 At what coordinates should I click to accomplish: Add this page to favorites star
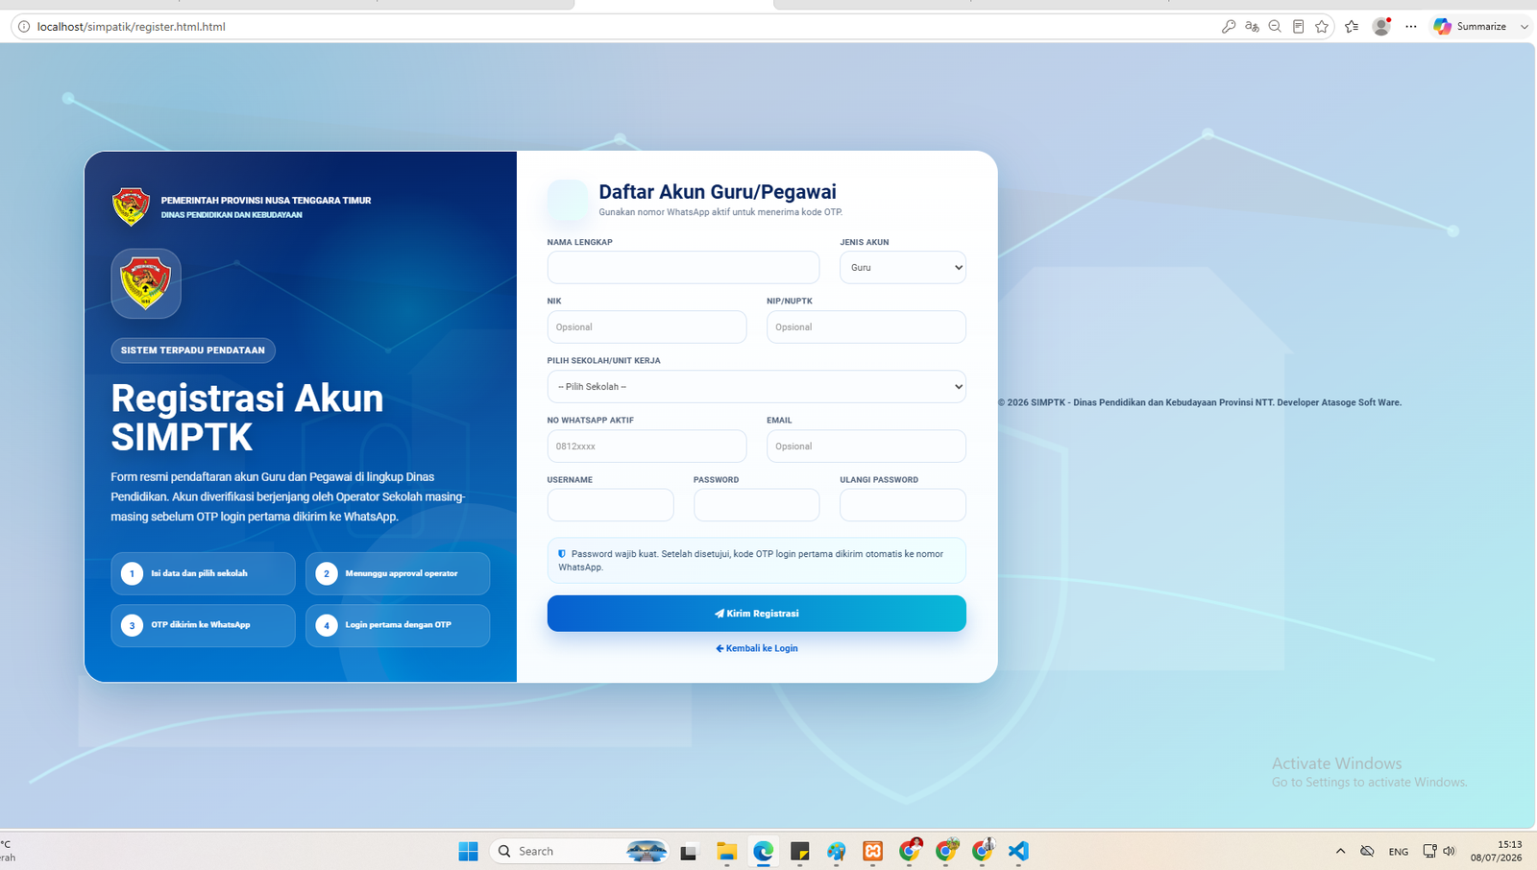1322,27
